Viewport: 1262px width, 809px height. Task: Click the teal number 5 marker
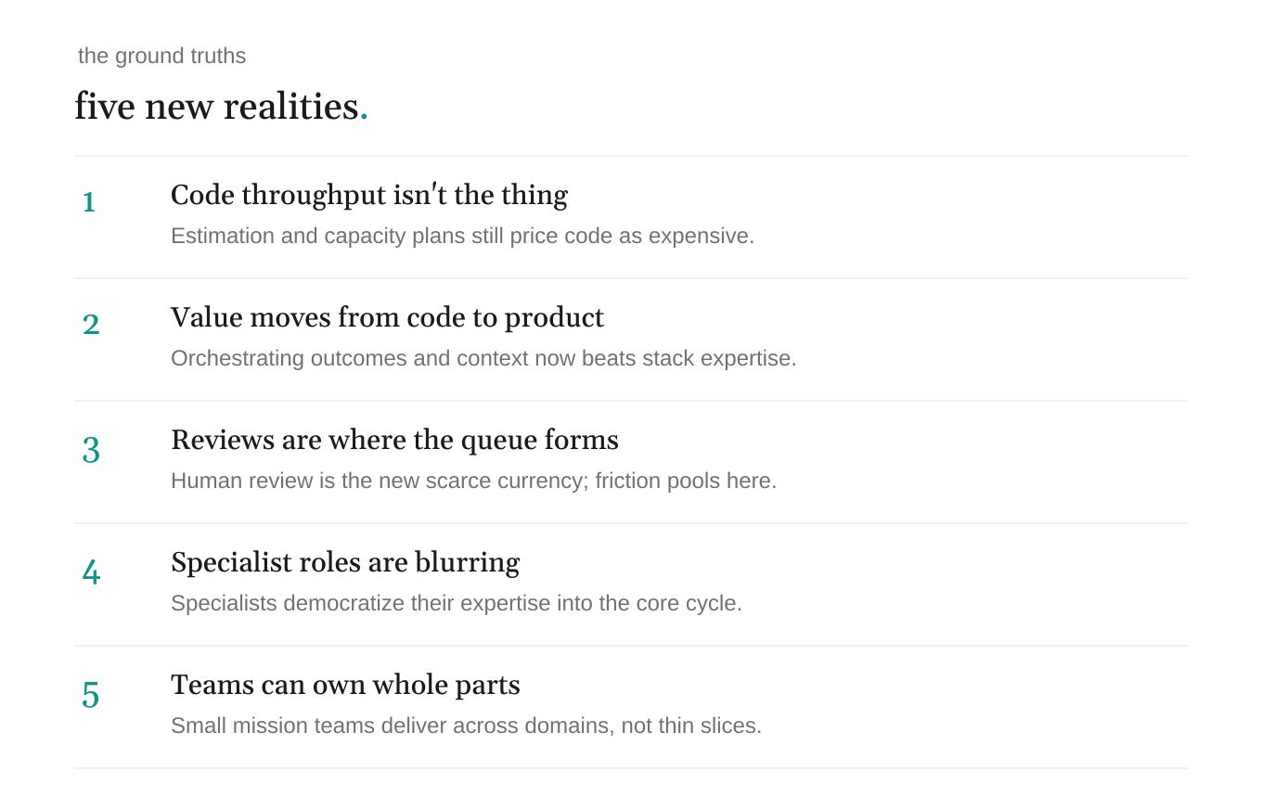pyautogui.click(x=91, y=696)
